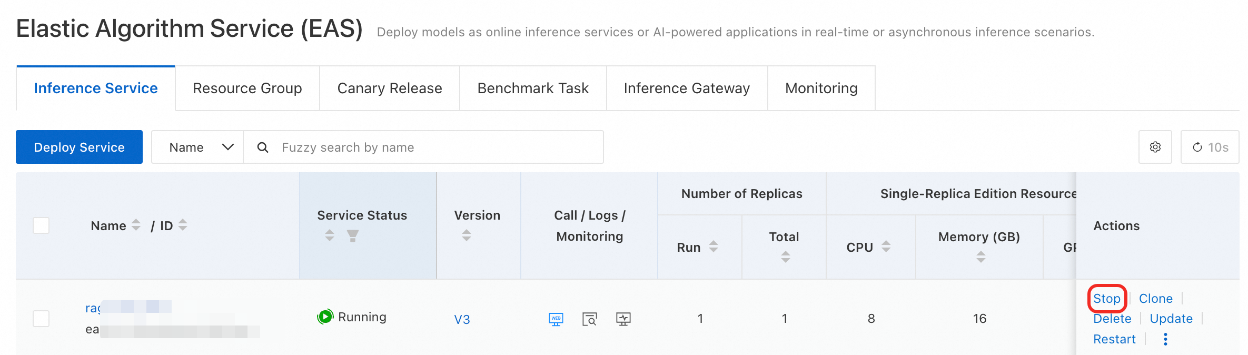1248x355 pixels.
Task: Sort services by Version column
Action: point(467,235)
